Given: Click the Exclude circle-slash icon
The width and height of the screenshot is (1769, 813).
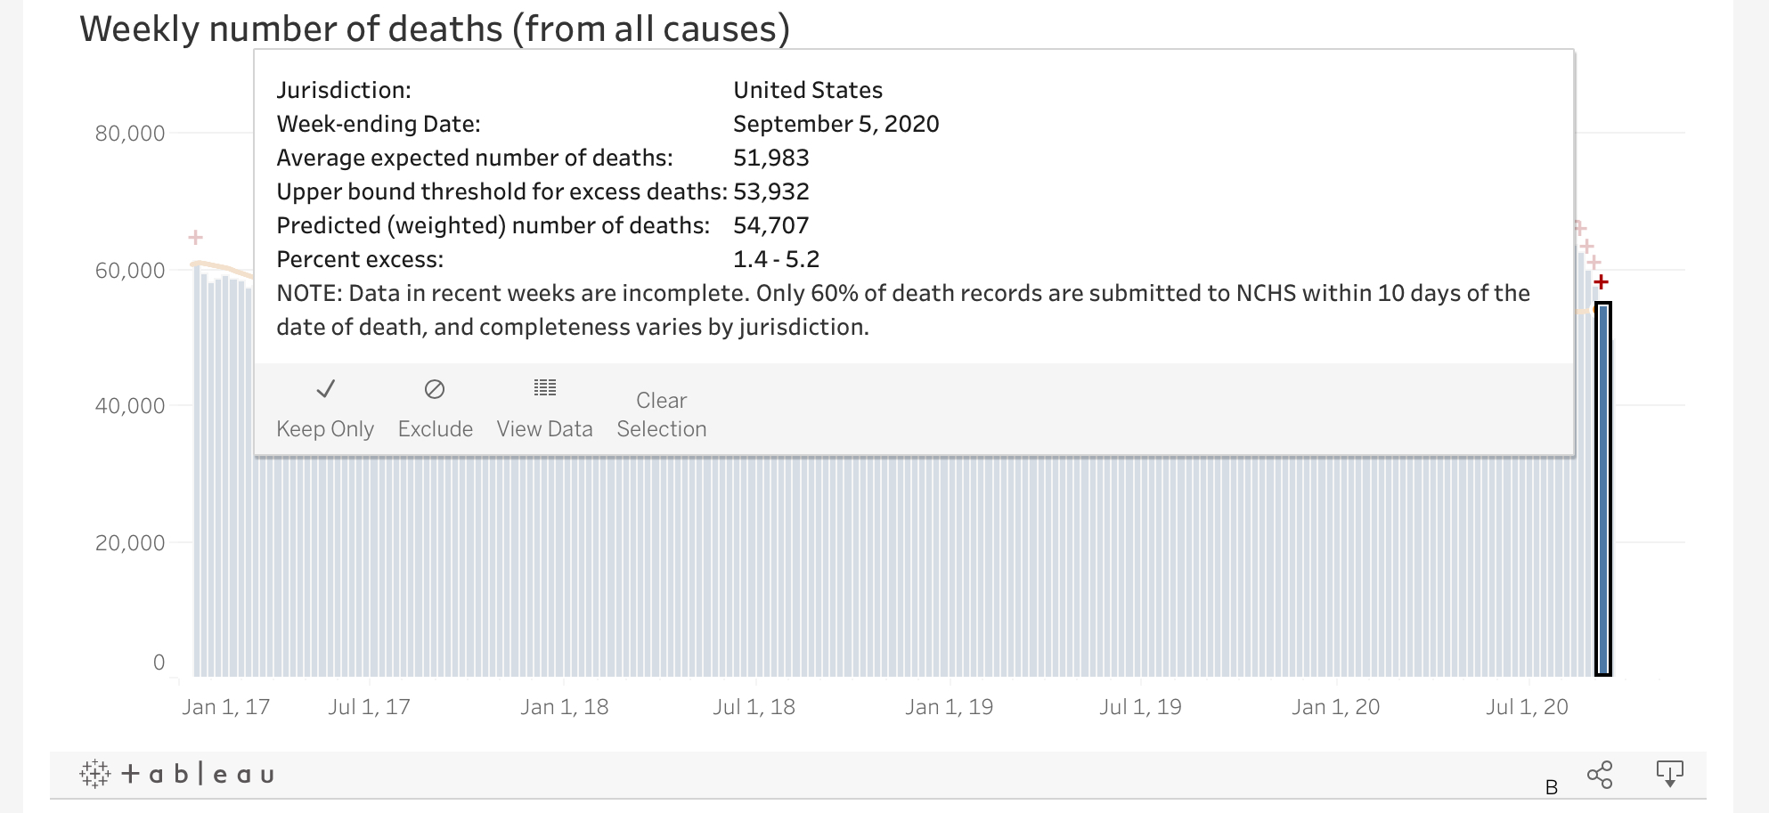Looking at the screenshot, I should coord(435,389).
